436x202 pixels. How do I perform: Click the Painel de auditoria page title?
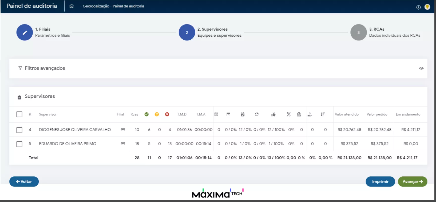[x=32, y=6]
